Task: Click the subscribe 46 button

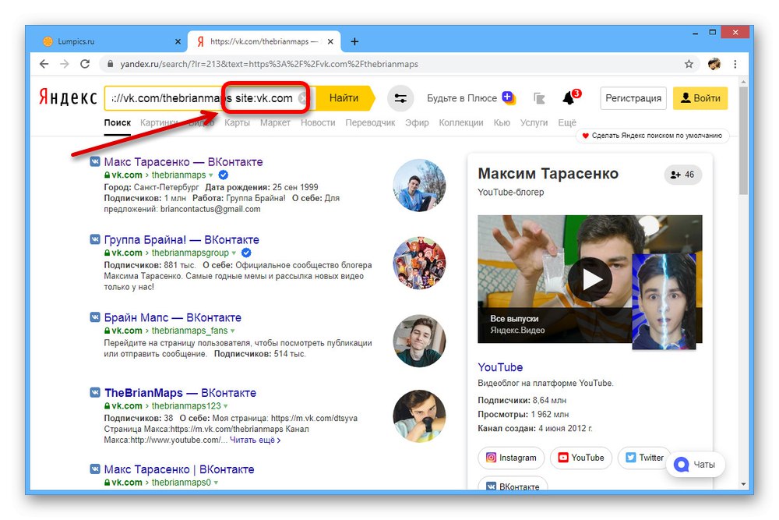Action: coord(682,175)
